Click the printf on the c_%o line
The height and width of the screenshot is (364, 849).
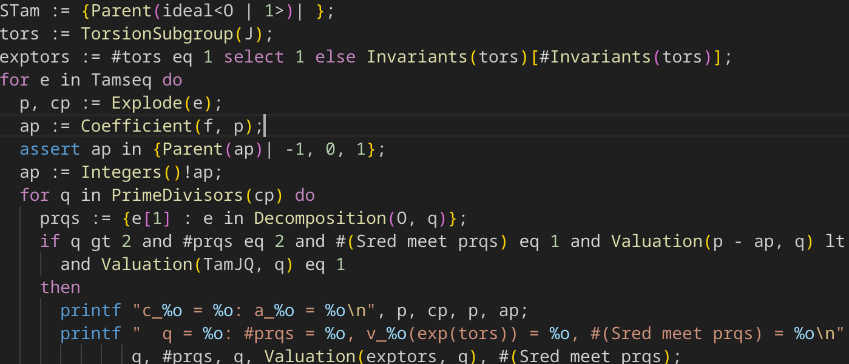90,311
